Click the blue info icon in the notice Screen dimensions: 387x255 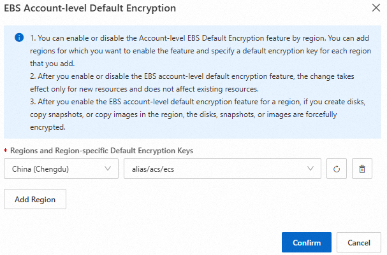[18, 38]
